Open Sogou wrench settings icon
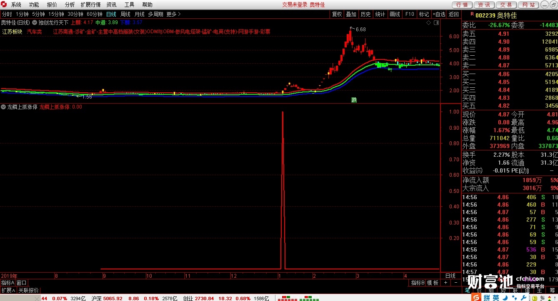The image size is (558, 301). coord(523,298)
